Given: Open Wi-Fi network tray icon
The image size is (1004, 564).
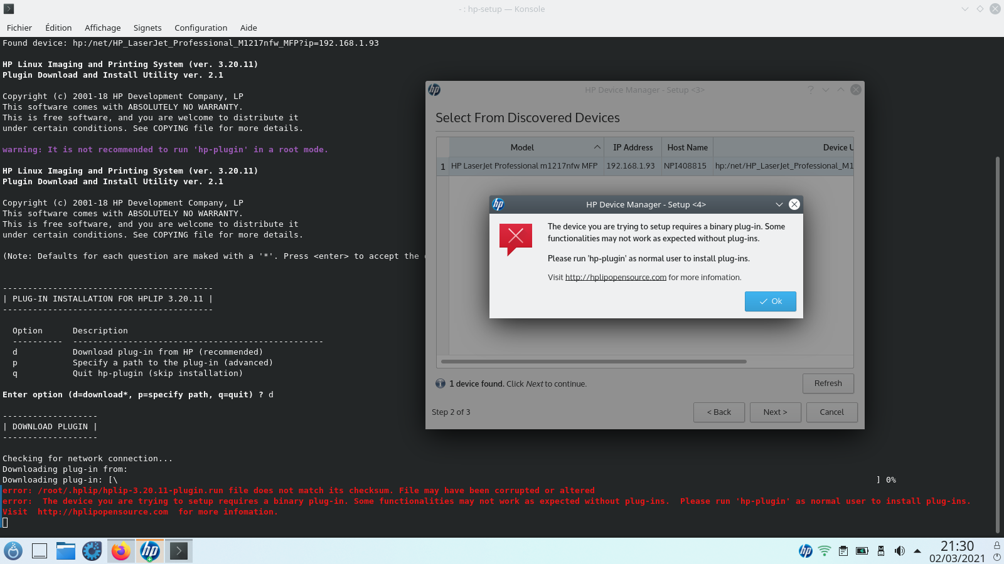Looking at the screenshot, I should (x=825, y=551).
